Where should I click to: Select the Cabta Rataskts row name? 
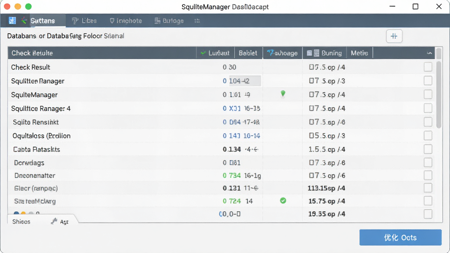click(37, 149)
